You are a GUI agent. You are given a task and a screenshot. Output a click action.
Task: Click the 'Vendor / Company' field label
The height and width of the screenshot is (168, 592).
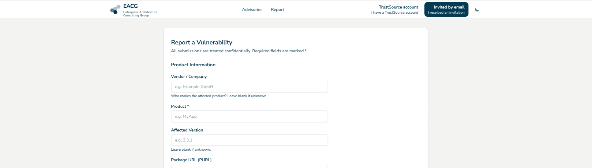[189, 76]
